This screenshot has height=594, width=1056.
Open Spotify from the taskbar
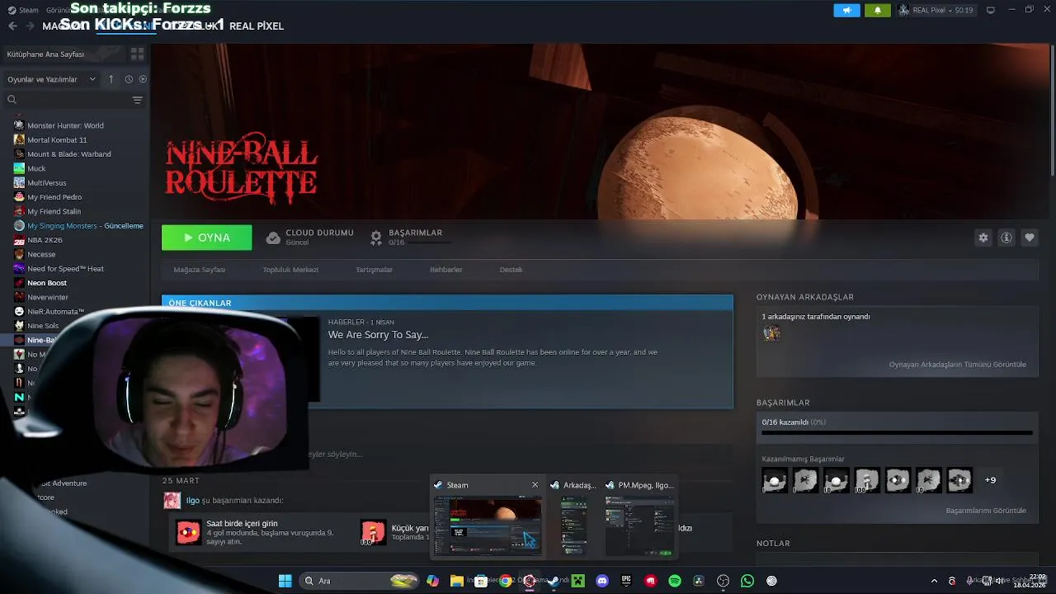[675, 581]
